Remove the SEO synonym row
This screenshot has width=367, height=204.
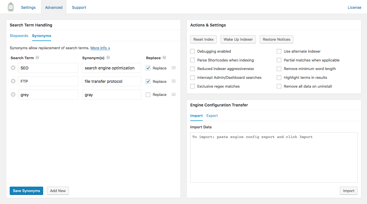coord(13,68)
